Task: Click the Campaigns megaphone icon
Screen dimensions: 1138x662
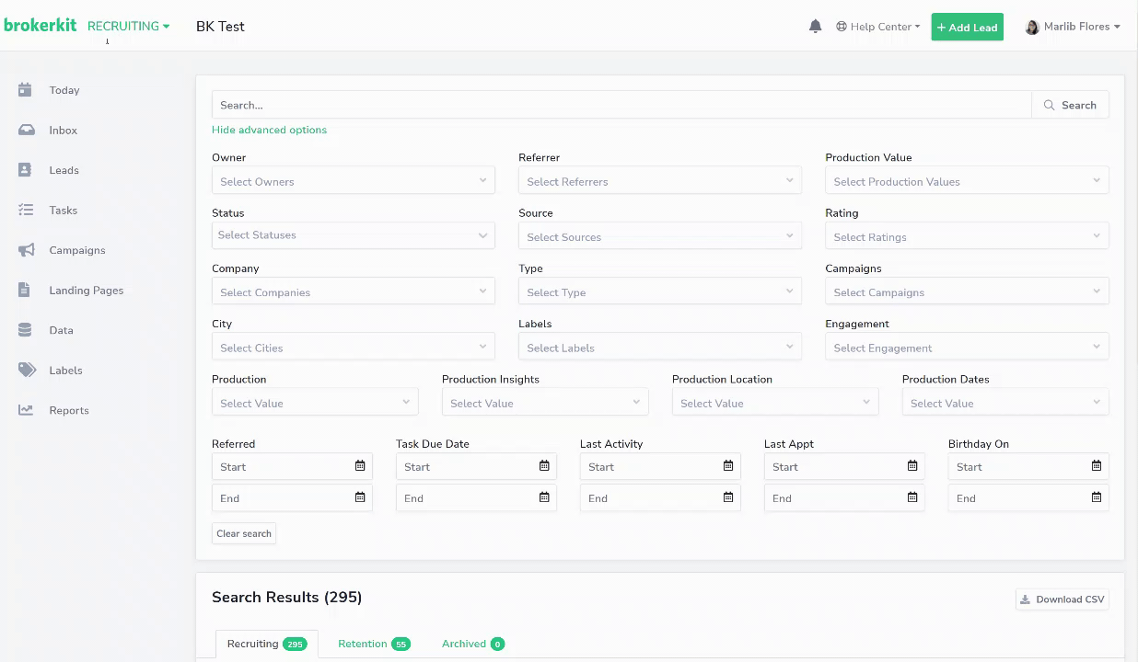Action: (x=26, y=250)
